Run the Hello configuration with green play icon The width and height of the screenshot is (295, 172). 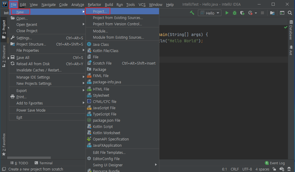tap(227, 13)
